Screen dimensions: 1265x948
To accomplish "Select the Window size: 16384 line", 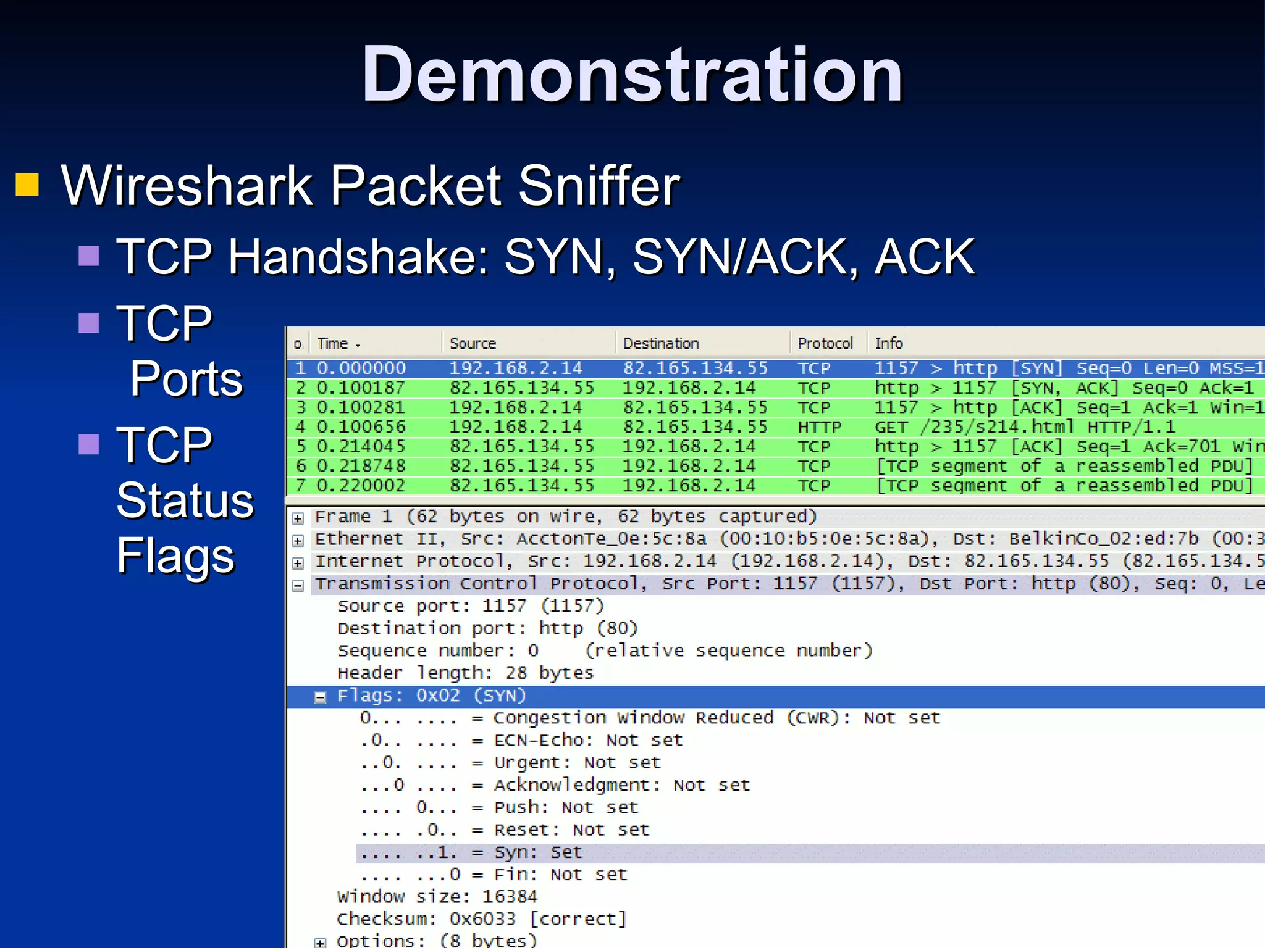I will [x=437, y=897].
